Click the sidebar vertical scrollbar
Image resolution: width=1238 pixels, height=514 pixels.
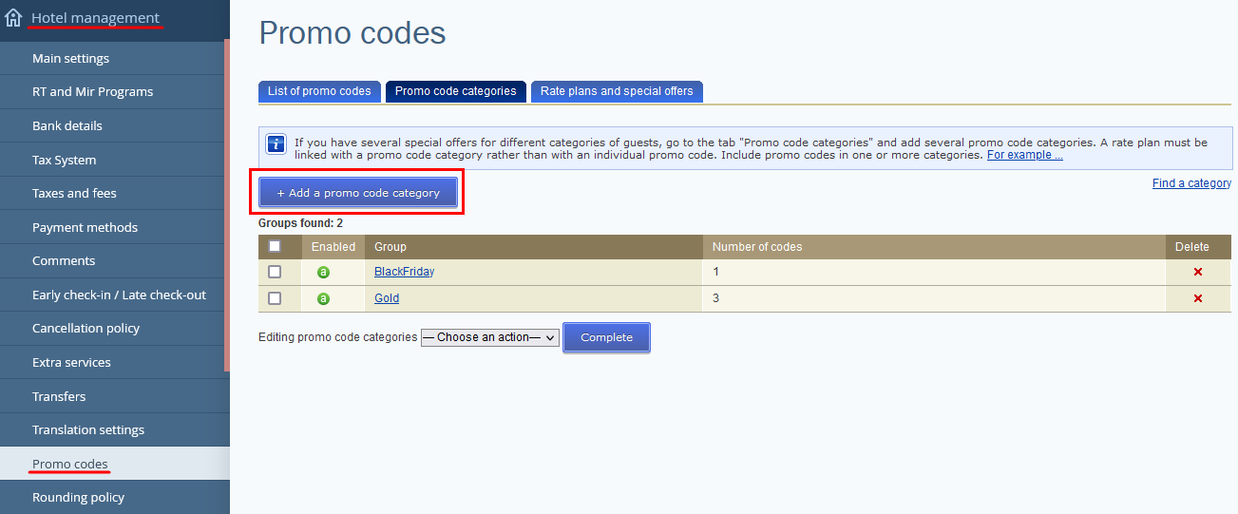(227, 205)
